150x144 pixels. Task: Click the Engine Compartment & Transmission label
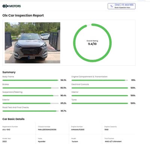pyautogui.click(x=90, y=77)
